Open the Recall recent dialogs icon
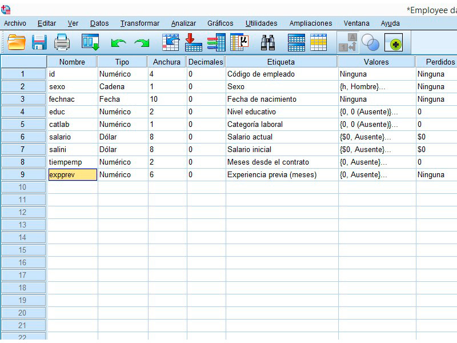Viewport: 457px width, 343px height. coord(90,42)
